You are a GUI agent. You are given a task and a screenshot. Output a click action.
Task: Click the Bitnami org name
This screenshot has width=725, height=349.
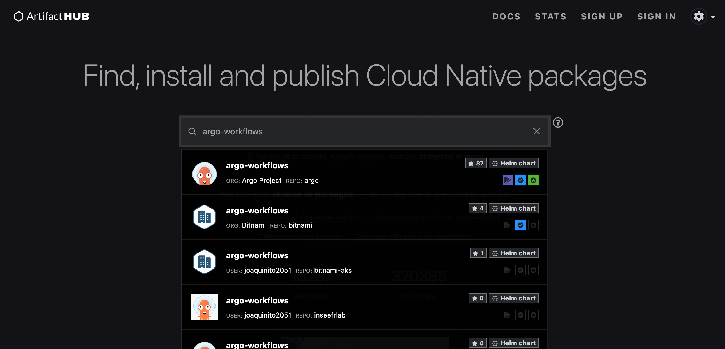[x=254, y=225]
